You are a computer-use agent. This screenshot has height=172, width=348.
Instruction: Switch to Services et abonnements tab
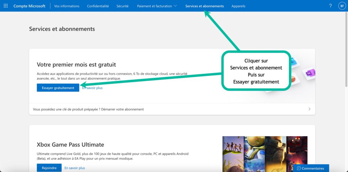pos(204,6)
